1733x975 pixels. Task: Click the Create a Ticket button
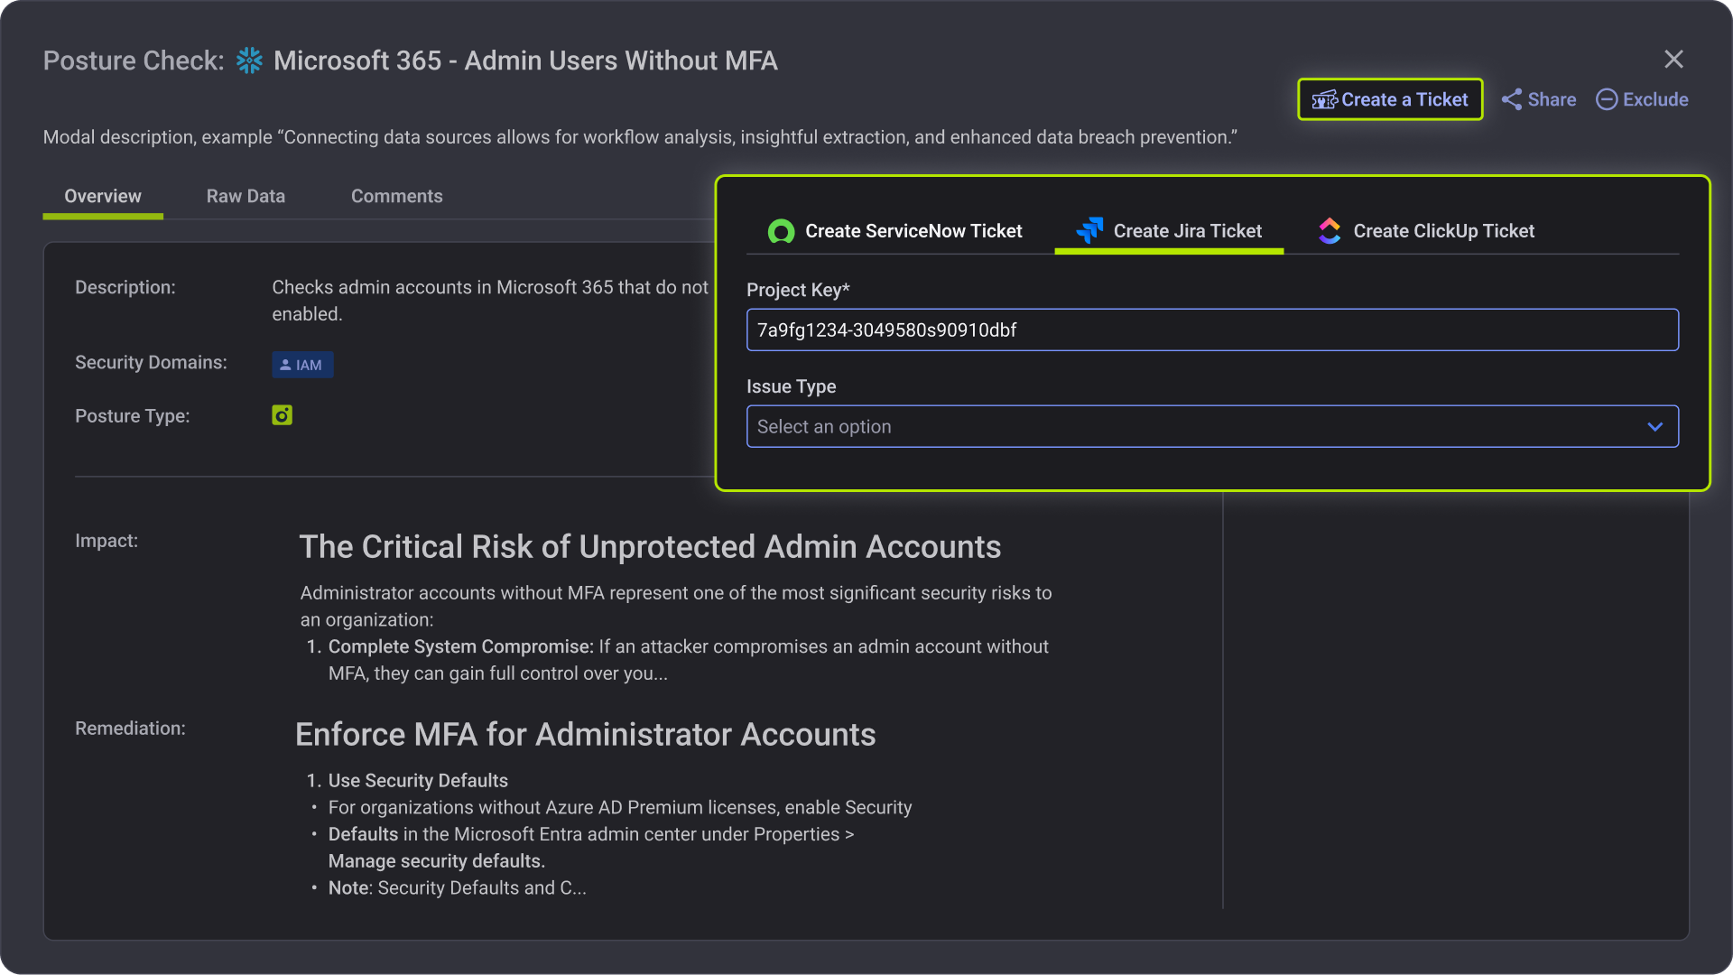[1390, 99]
